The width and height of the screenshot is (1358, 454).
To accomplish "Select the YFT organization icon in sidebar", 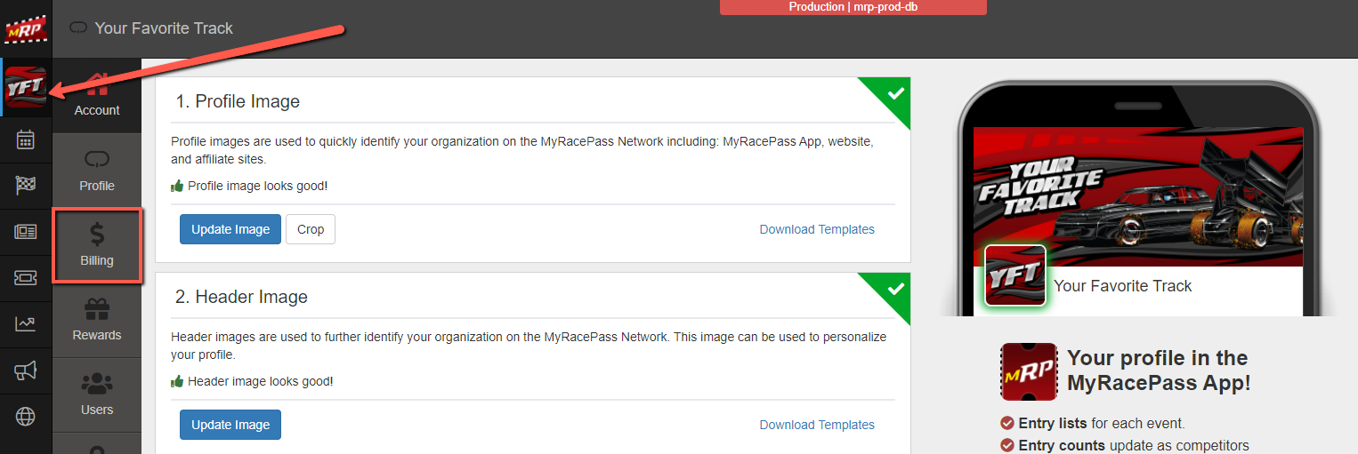I will tap(26, 87).
